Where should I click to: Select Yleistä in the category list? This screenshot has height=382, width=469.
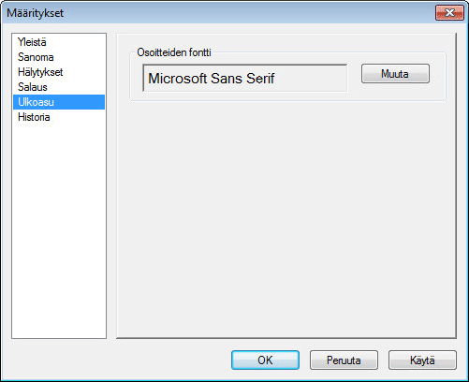59,42
